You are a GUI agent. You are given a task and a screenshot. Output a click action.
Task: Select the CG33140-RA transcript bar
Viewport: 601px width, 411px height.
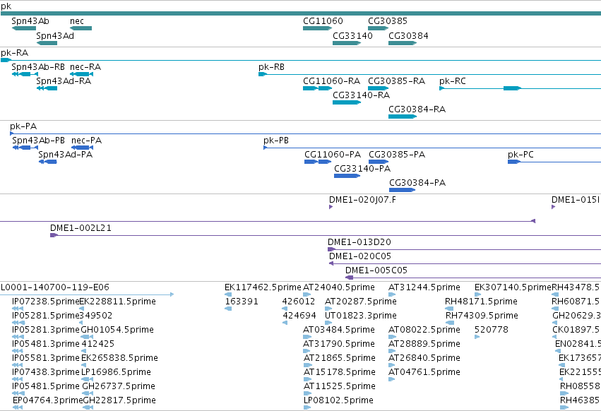[347, 102]
